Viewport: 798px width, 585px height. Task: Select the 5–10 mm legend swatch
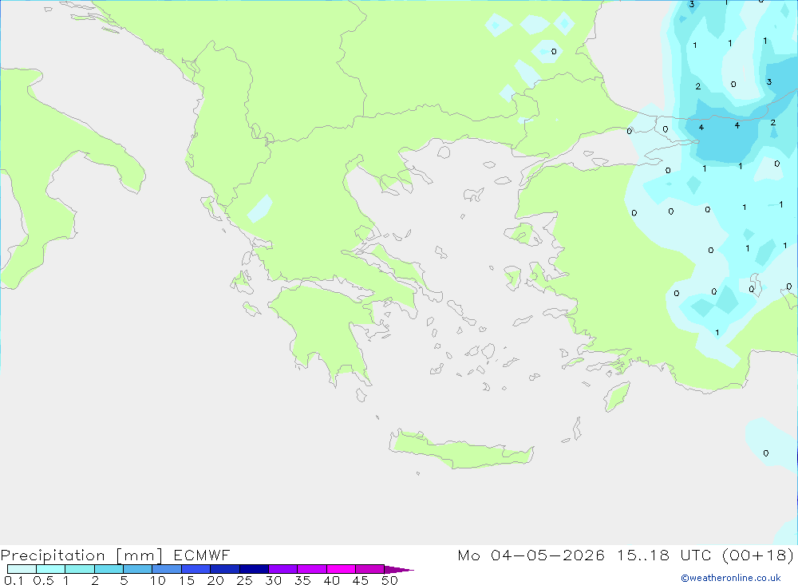[x=138, y=569]
